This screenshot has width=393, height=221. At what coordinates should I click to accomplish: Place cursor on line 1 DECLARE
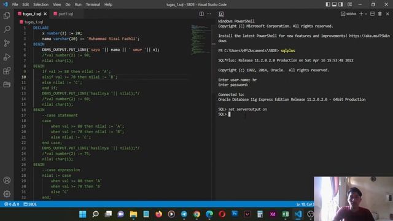click(41, 28)
